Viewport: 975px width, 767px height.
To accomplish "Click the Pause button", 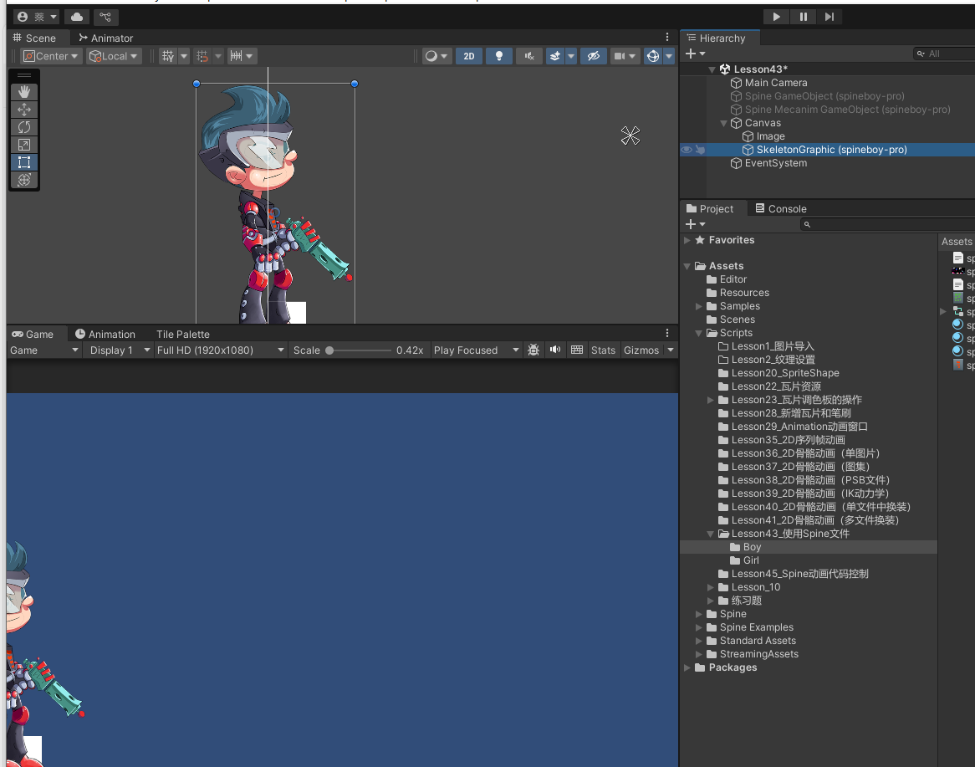I will pyautogui.click(x=803, y=17).
